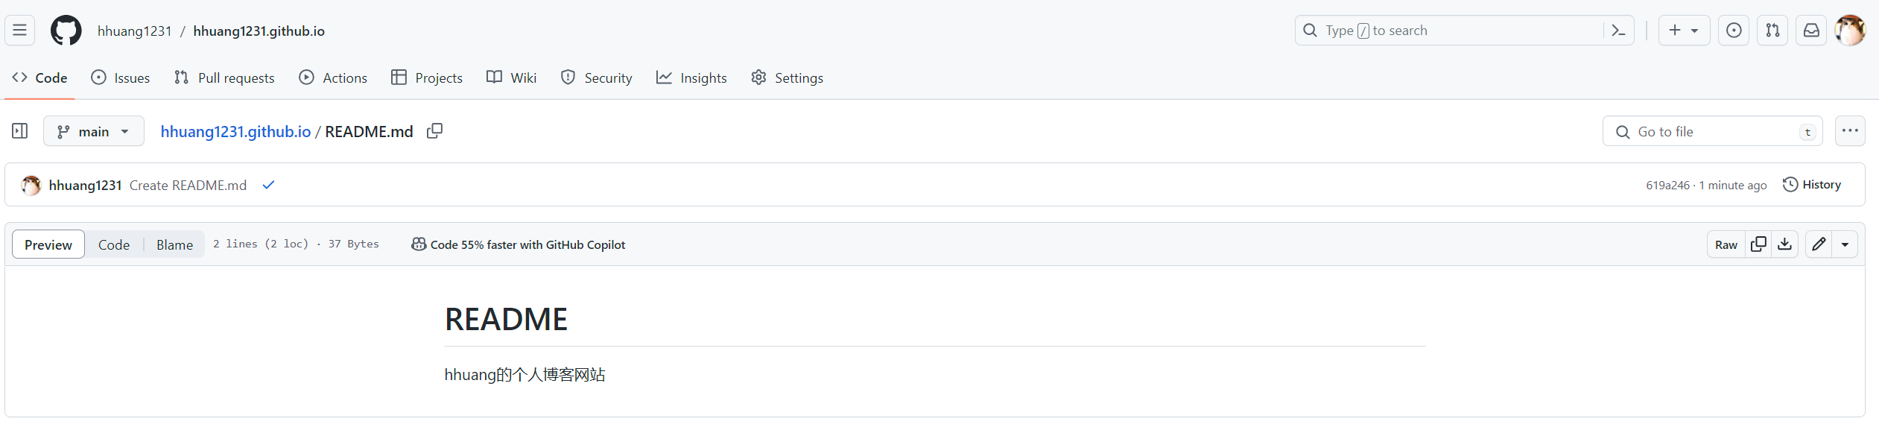Open the global navigation hamburger menu
The image size is (1879, 433).
[x=20, y=31]
